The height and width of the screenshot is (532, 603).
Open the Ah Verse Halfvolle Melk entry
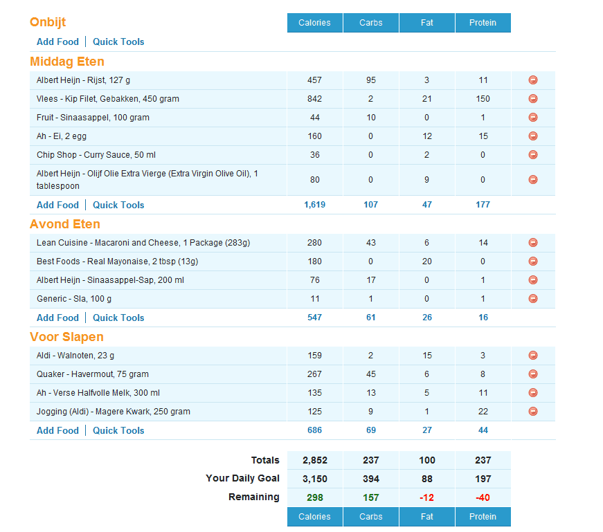point(98,393)
